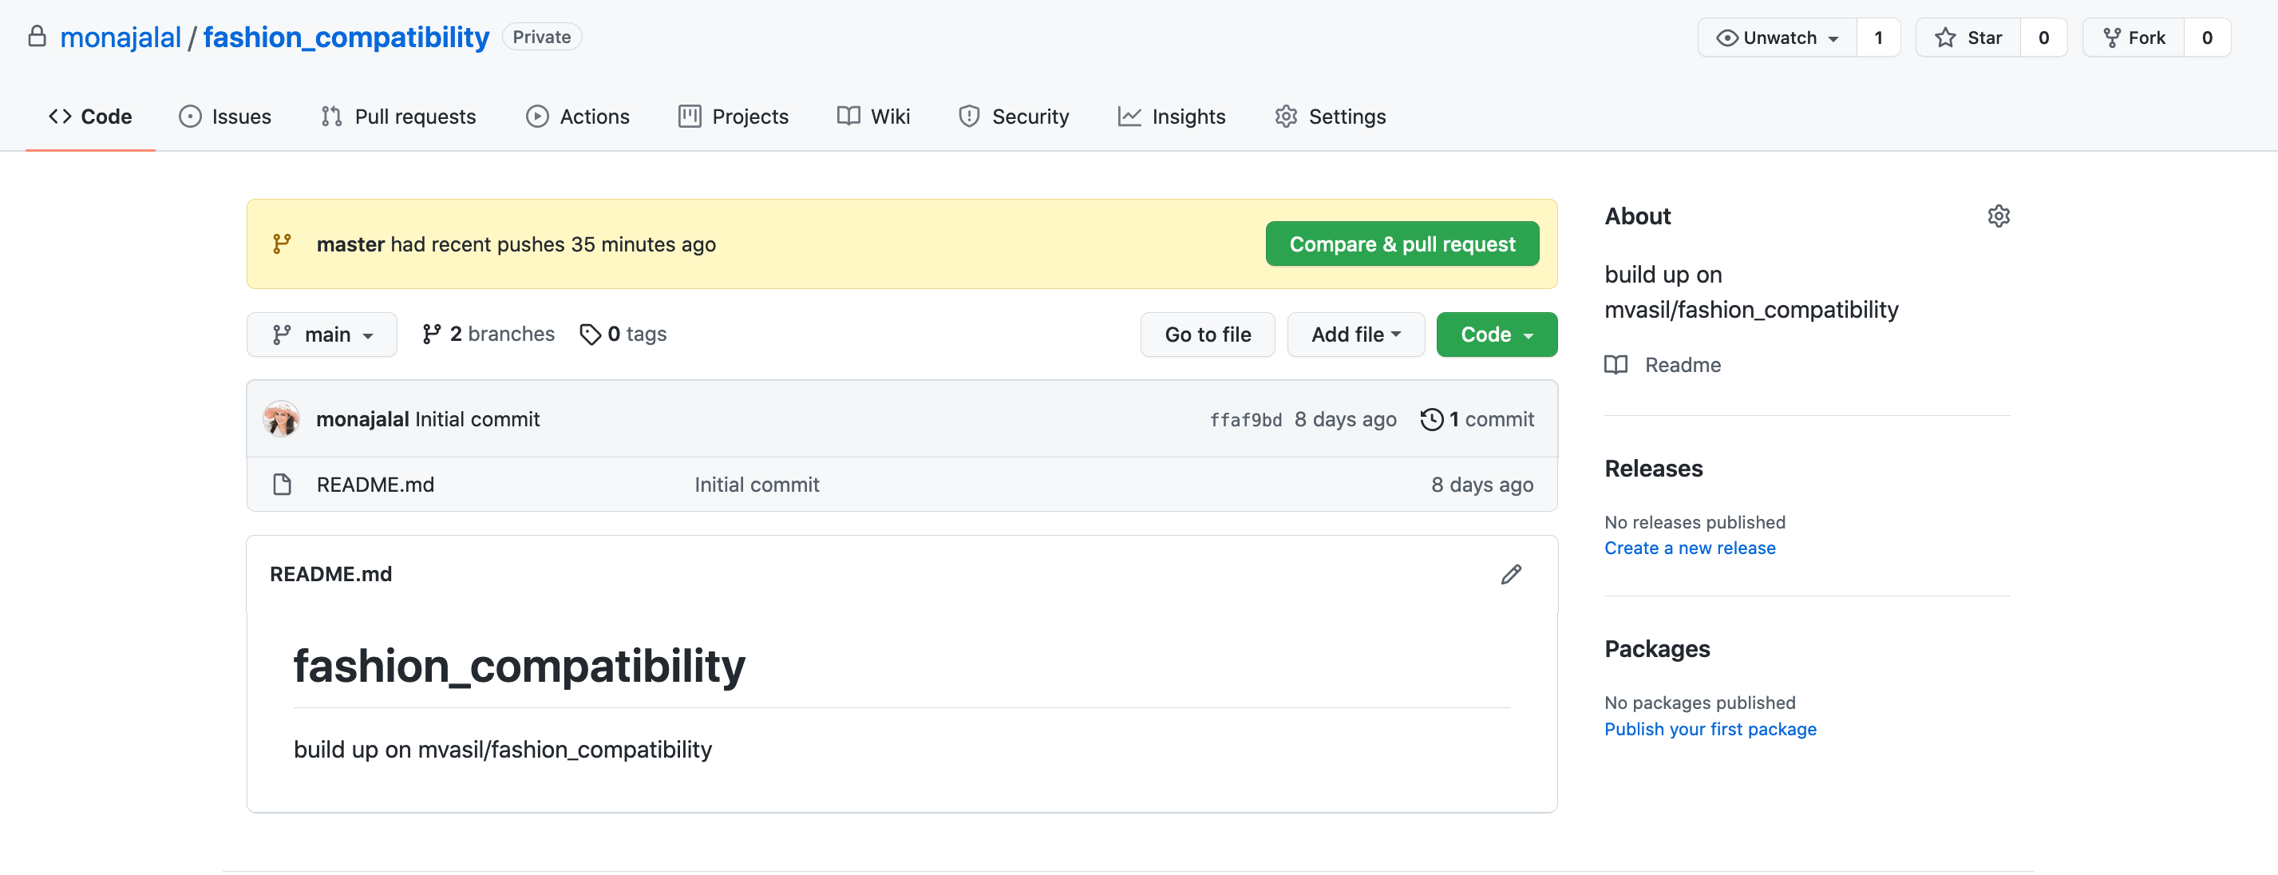The height and width of the screenshot is (875, 2278).
Task: View the 1 commit history link
Action: (x=1477, y=419)
